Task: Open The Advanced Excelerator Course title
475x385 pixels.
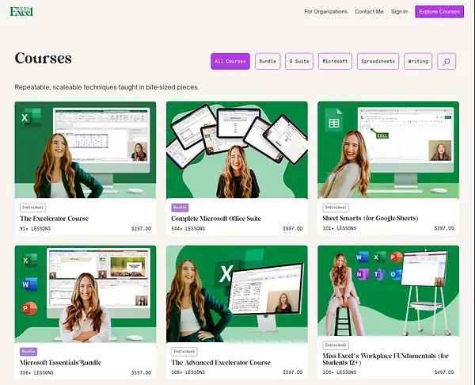Action: pos(221,363)
